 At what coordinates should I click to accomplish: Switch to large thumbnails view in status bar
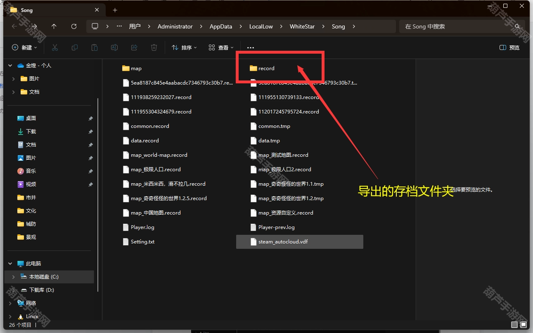point(524,325)
